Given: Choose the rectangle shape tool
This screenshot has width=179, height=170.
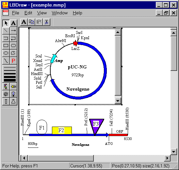Looking at the screenshot, I should [x=6, y=46].
